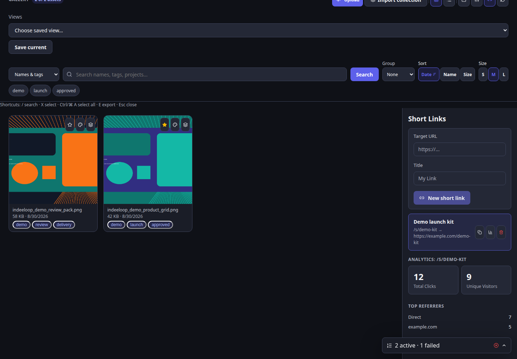Open indeeloop_demo_review_pack.png thumbnail
This screenshot has width=517, height=359.
click(x=53, y=160)
